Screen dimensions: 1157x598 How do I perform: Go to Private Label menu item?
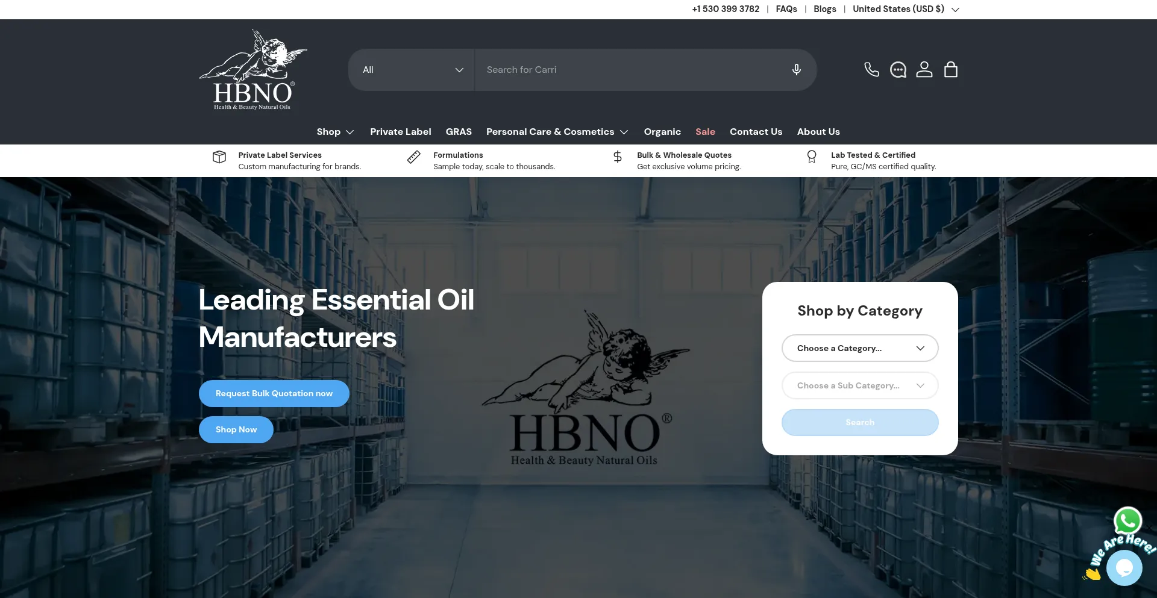pyautogui.click(x=401, y=132)
